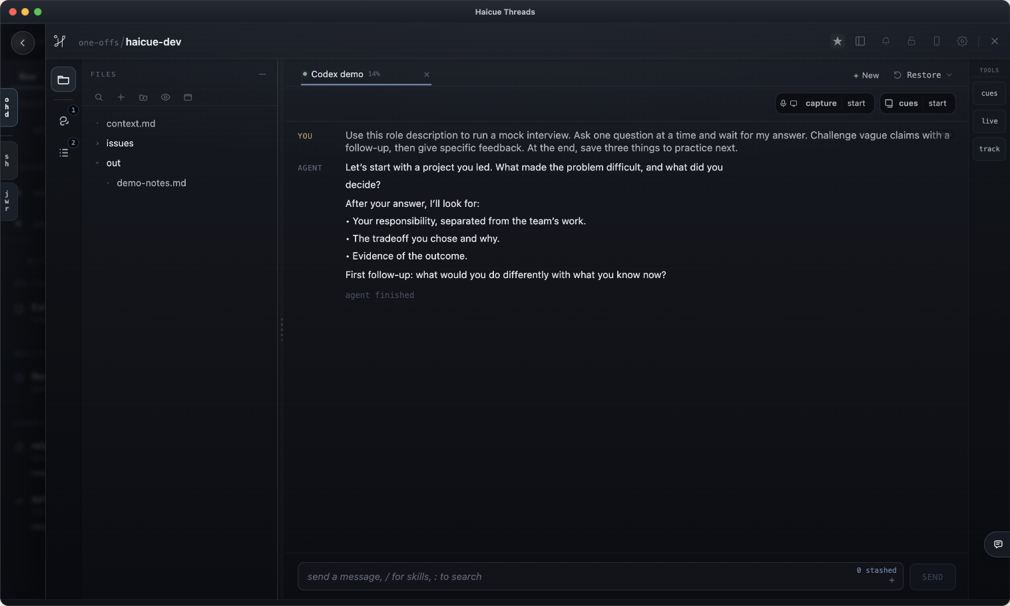Toggle the unlock padlock icon
1010x606 pixels.
(911, 41)
